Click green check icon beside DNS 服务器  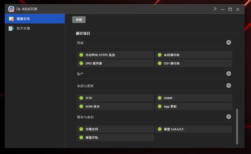tap(81, 63)
